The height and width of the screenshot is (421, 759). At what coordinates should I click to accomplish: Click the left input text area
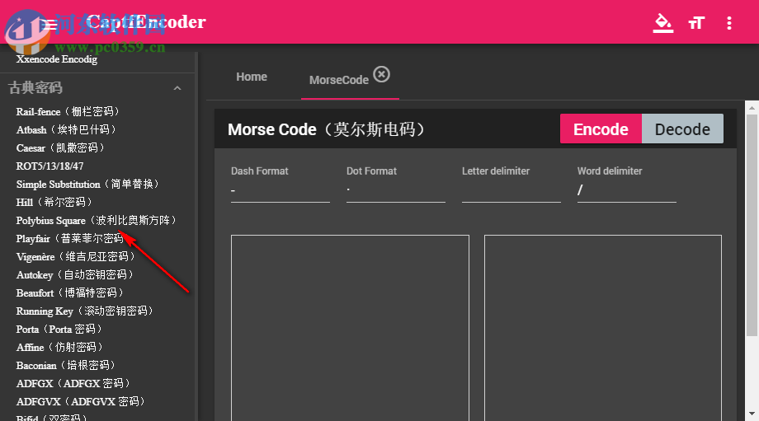tap(350, 328)
